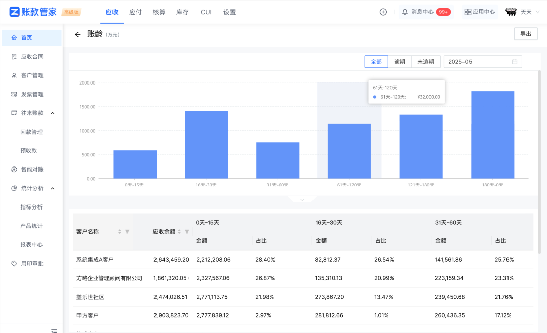Open the 库存 menu item
Viewport: 547px width, 333px height.
pyautogui.click(x=182, y=12)
